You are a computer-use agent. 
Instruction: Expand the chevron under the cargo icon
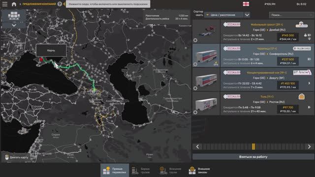click(14, 25)
